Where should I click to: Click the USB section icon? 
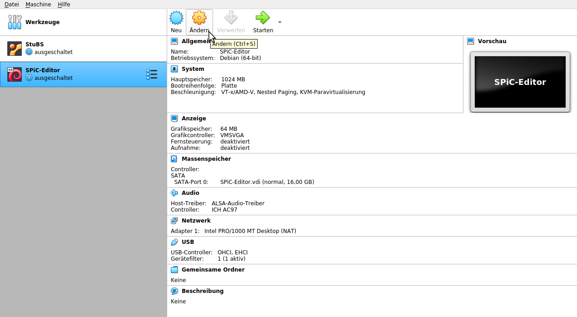[174, 242]
